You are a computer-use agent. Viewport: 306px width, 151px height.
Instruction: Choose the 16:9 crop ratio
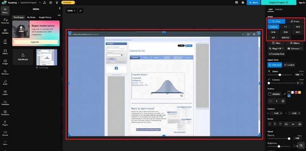298,27
